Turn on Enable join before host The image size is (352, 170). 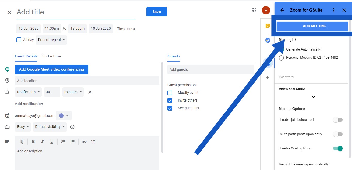[338, 120]
